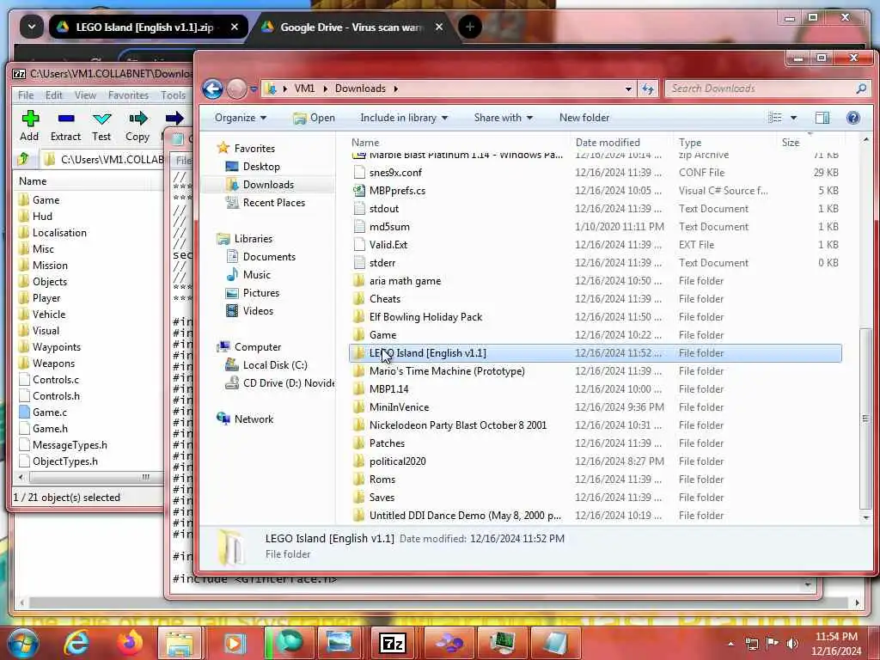Viewport: 880px width, 660px height.
Task: Click Explorer's Back arrow button
Action: 213,89
